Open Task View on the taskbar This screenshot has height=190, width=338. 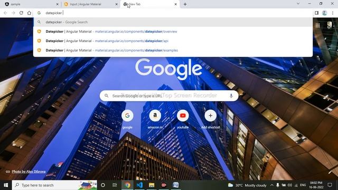[115, 185]
